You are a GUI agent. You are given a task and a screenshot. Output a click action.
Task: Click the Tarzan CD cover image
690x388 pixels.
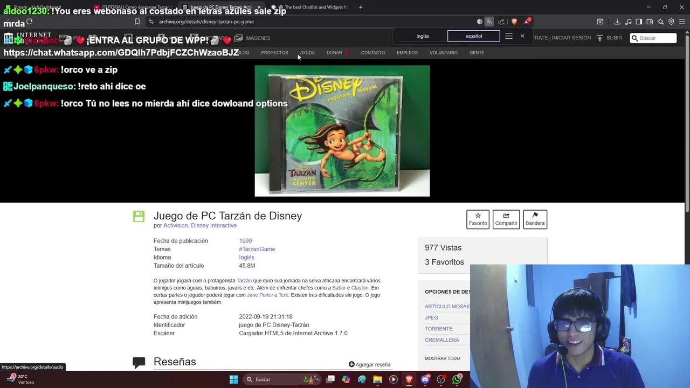point(342,131)
